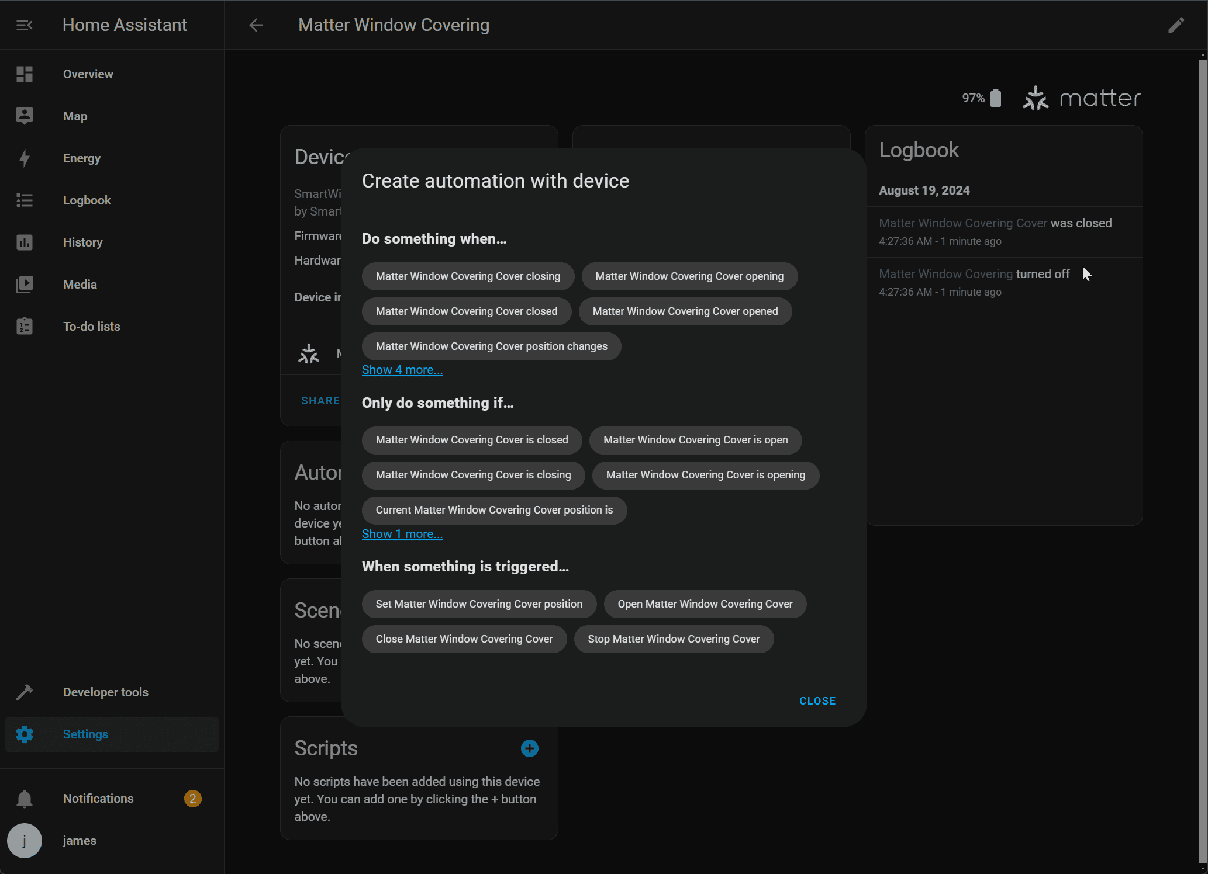Select History in the sidebar
Screen dimensions: 1208x874
tap(82, 242)
